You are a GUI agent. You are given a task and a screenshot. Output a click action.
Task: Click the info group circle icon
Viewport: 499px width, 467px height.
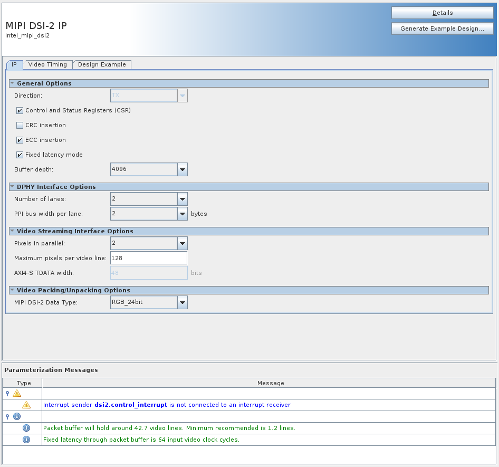point(17,416)
